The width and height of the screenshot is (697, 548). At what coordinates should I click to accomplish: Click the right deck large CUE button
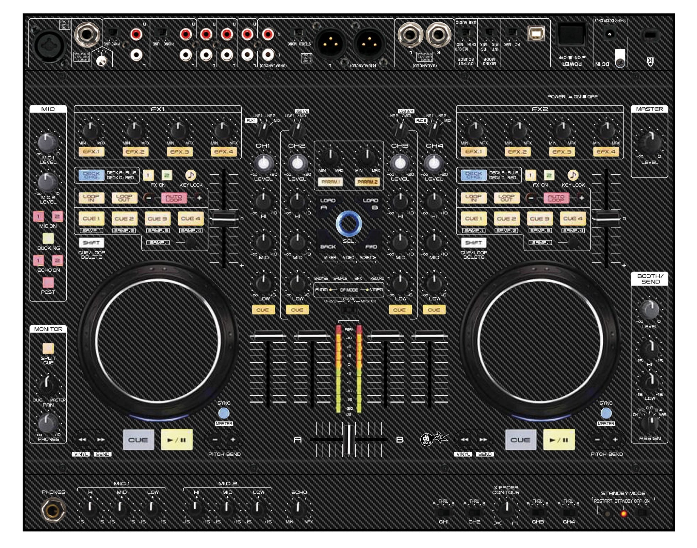coord(520,440)
